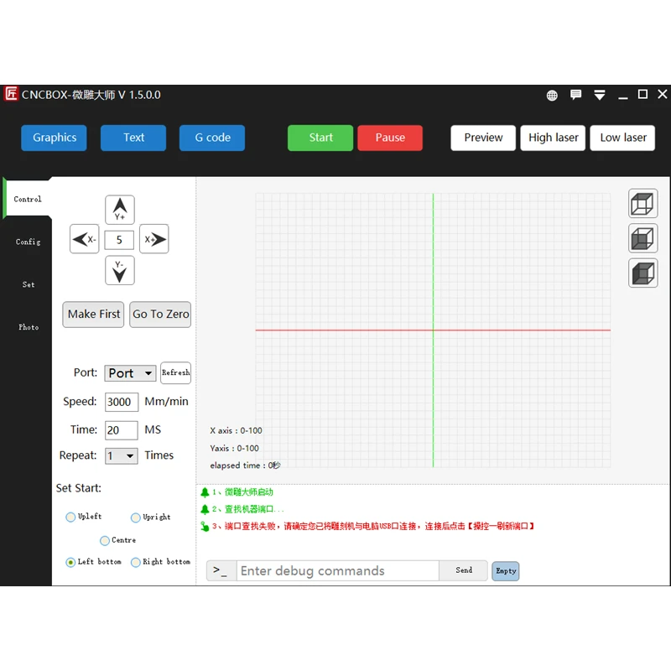Open the language globe icon

click(x=552, y=95)
